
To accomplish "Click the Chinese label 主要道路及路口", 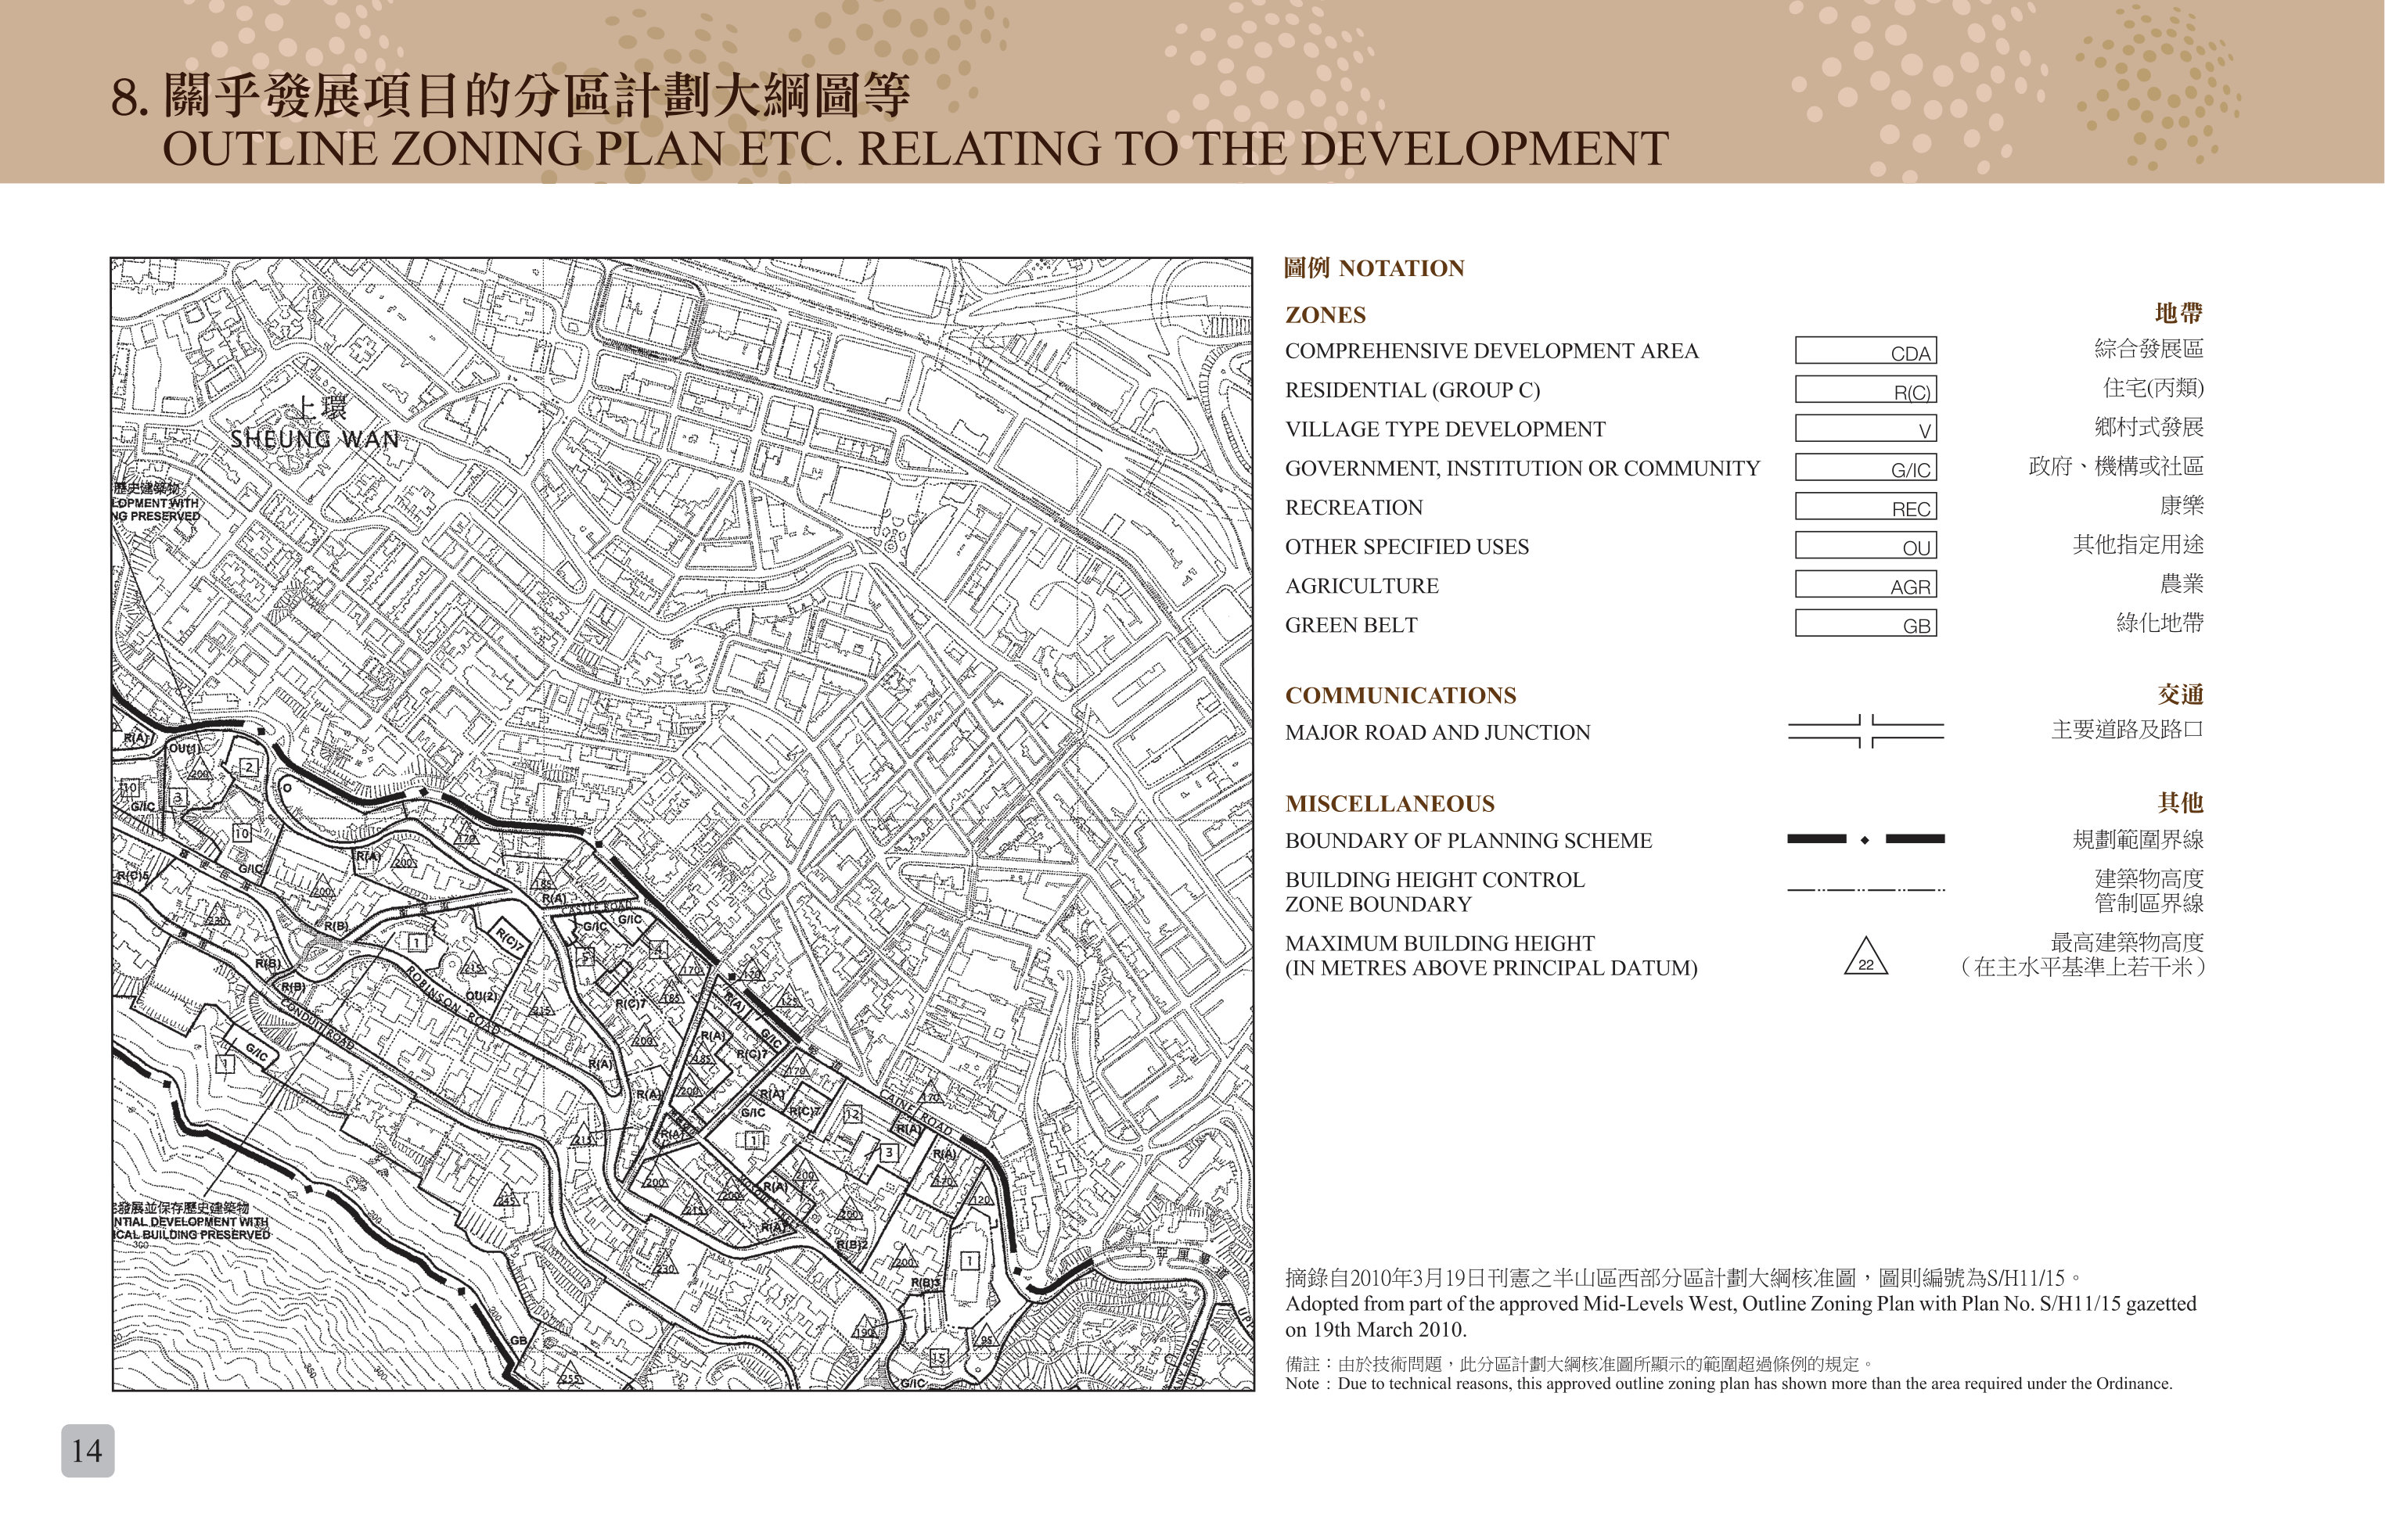I will [2127, 730].
